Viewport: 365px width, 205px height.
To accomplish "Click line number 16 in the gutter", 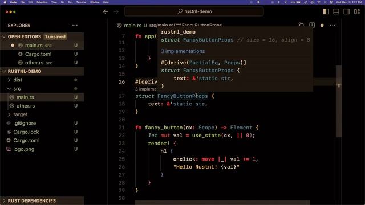I will pyautogui.click(x=121, y=82).
